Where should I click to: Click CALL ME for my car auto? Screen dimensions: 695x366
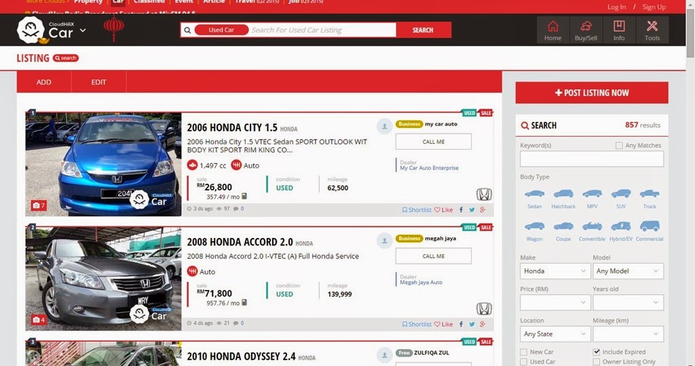[434, 142]
